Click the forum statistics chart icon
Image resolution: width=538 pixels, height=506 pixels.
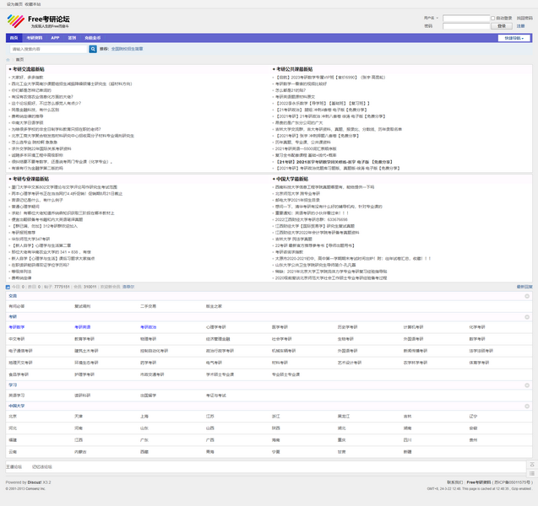coord(6,287)
